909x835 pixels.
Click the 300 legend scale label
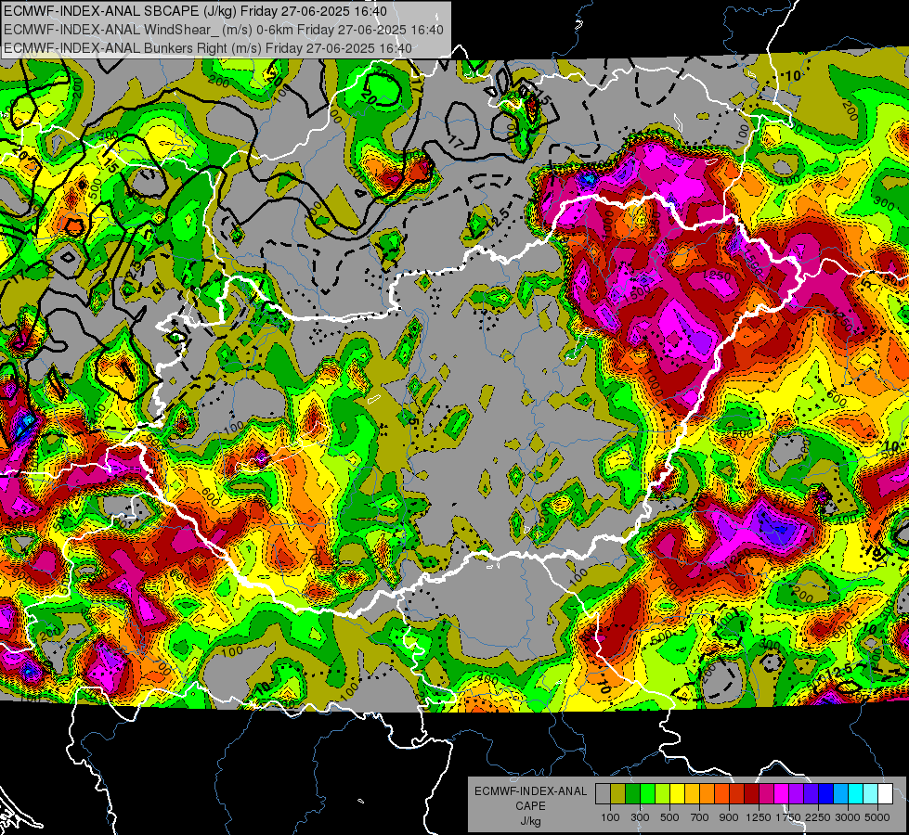point(640,817)
